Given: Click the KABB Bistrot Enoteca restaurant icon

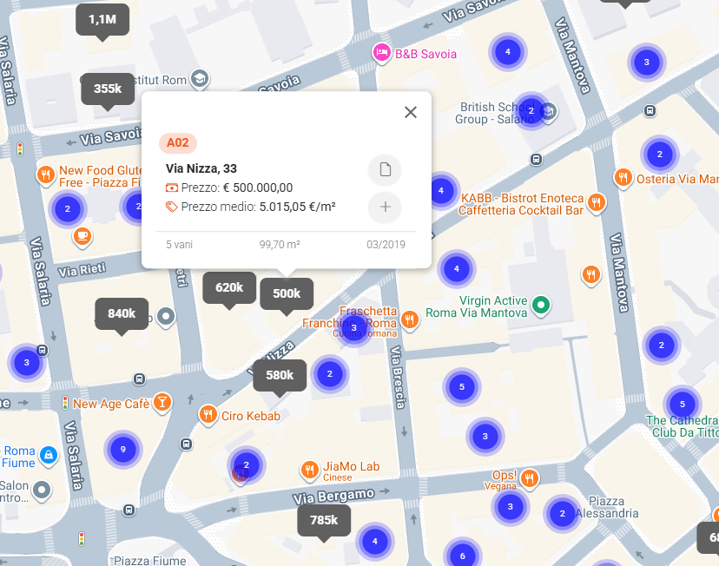Looking at the screenshot, I should click(596, 203).
